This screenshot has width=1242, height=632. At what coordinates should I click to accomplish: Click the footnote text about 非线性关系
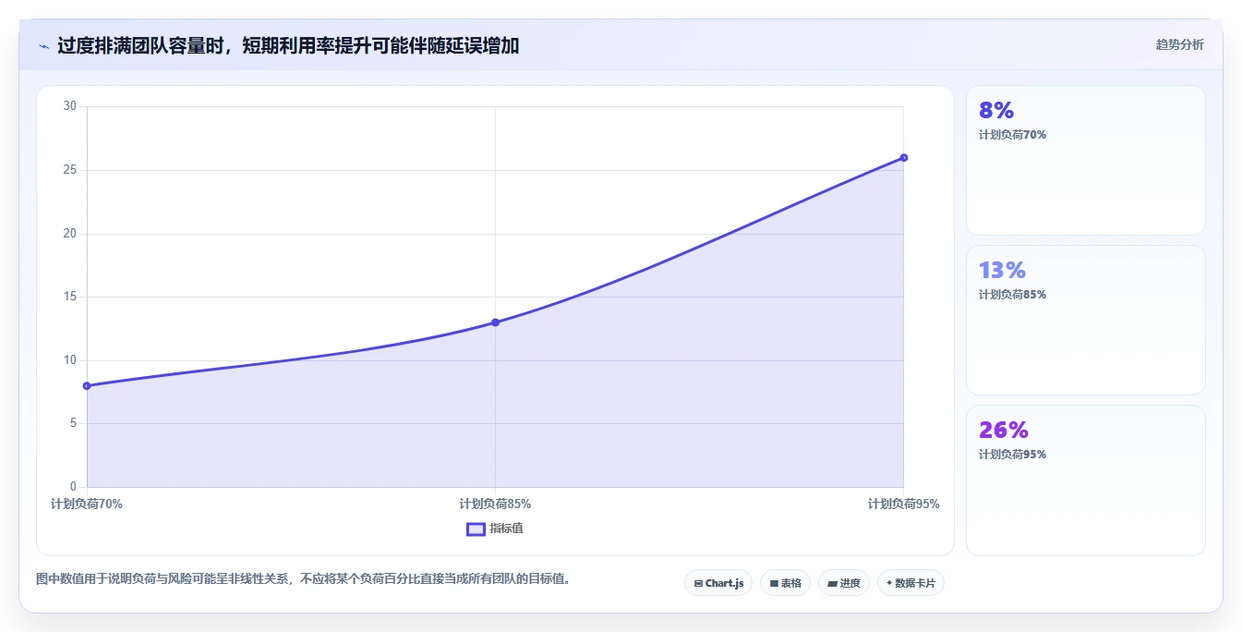pyautogui.click(x=304, y=579)
